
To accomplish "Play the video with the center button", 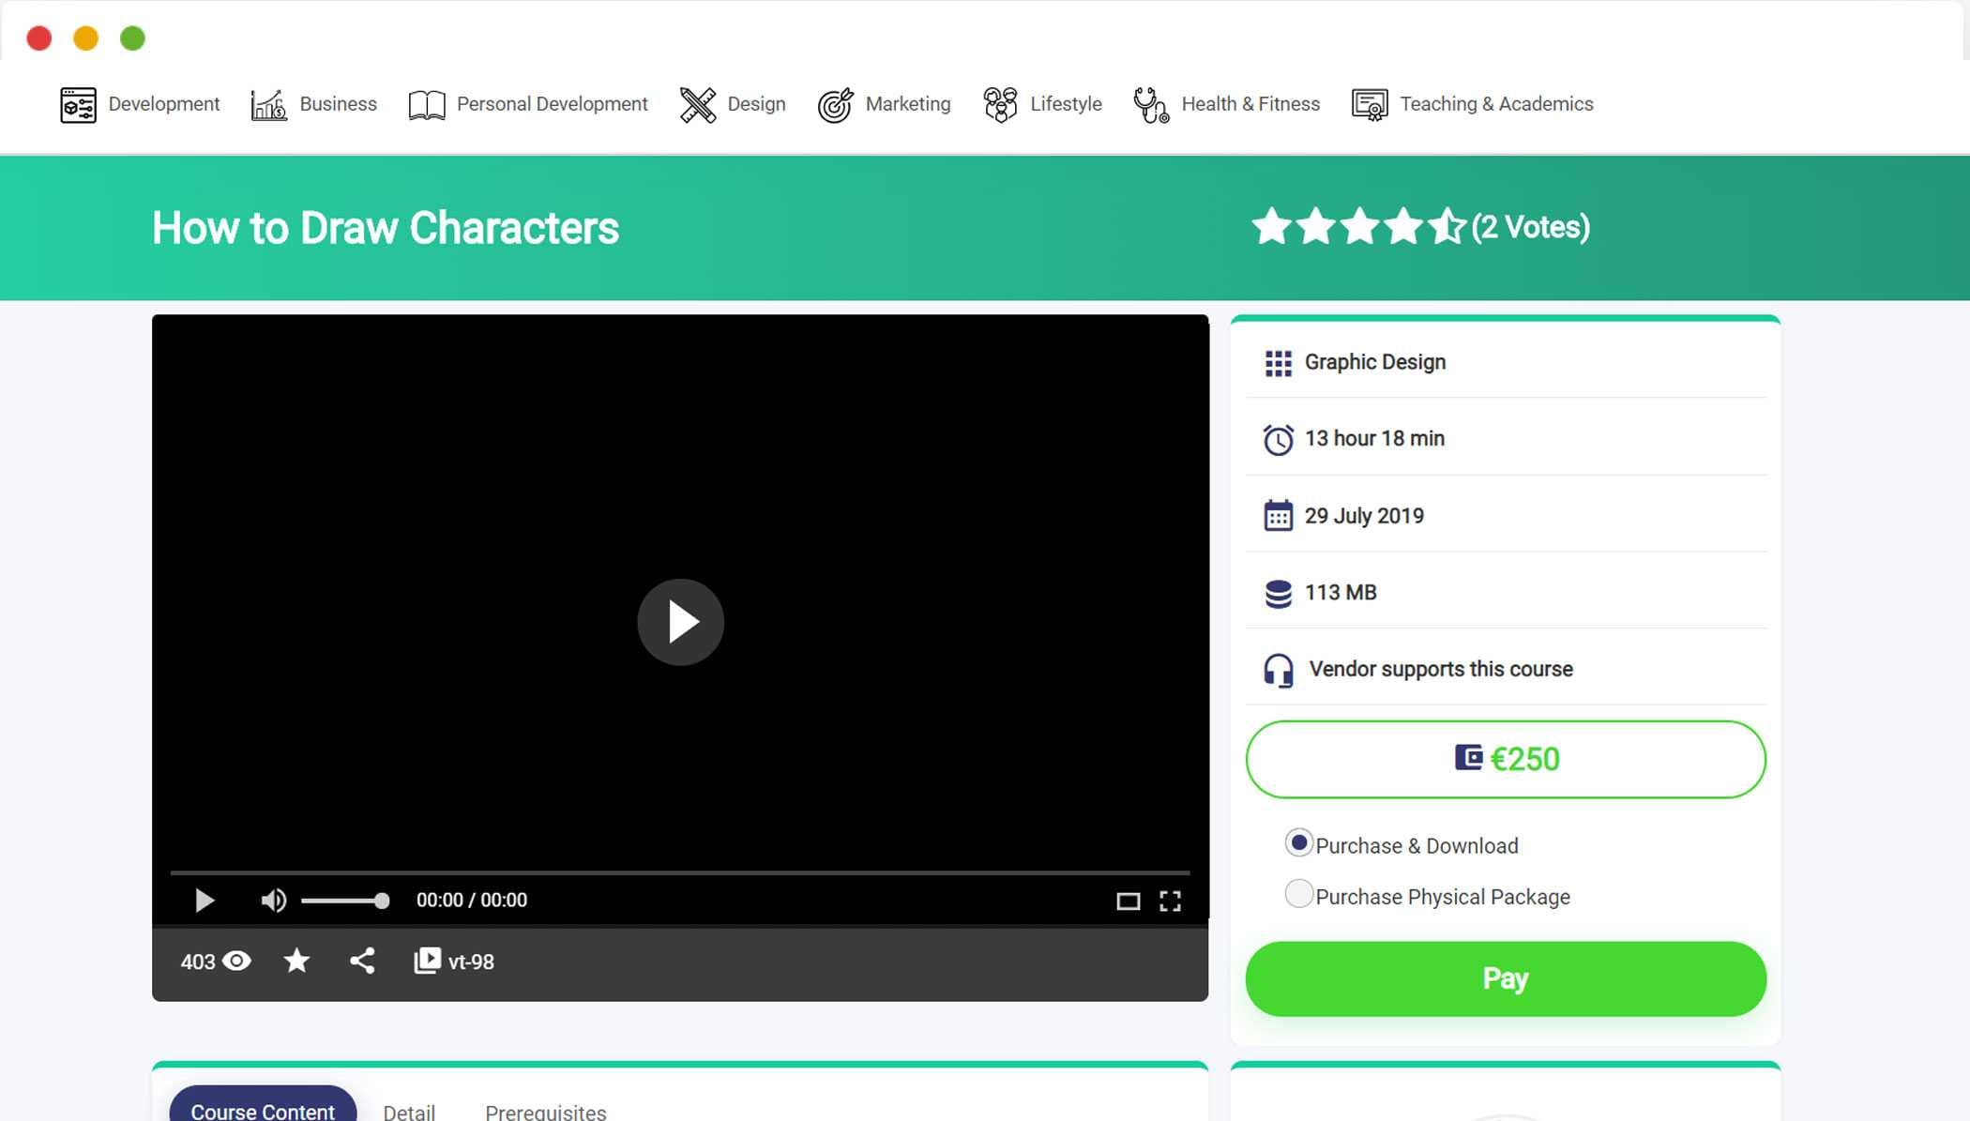I will 680,622.
